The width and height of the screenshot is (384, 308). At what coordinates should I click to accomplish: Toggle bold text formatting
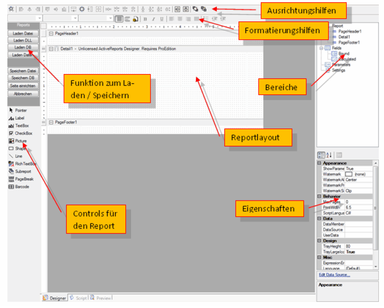[x=145, y=19]
